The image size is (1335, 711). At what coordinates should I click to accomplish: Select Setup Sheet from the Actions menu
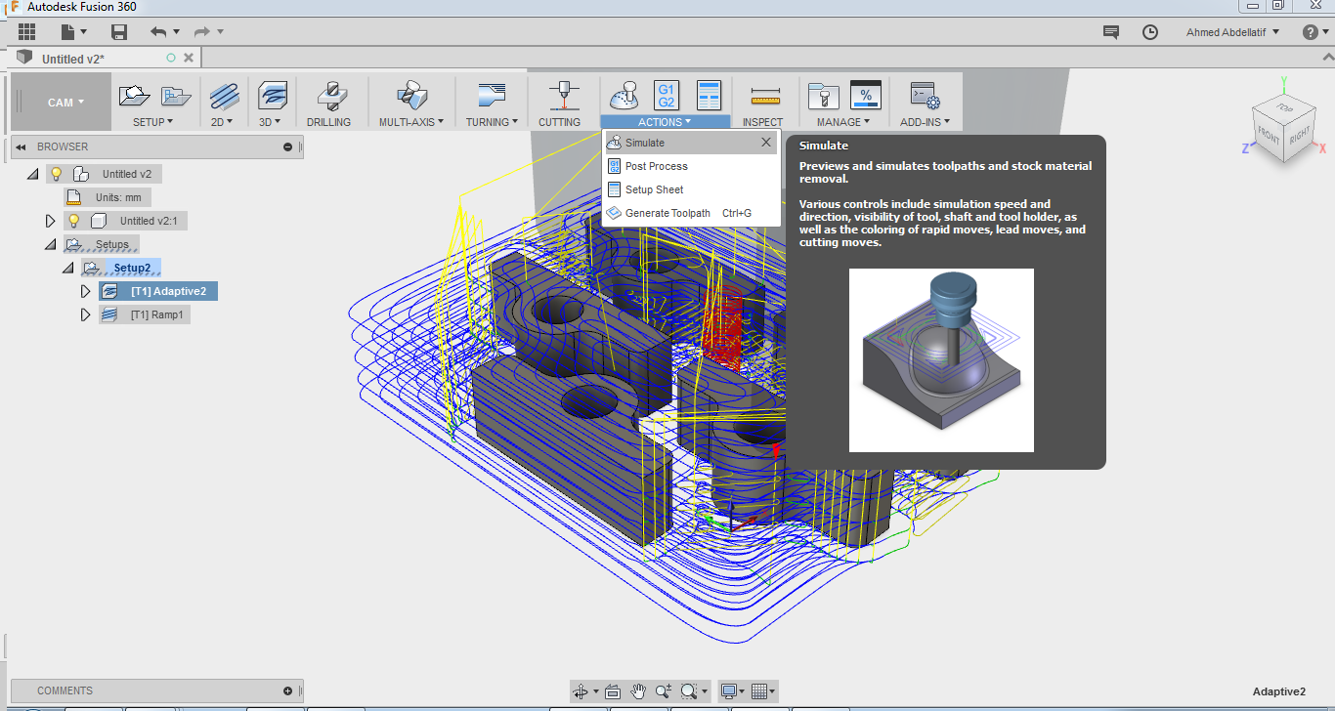pyautogui.click(x=691, y=189)
